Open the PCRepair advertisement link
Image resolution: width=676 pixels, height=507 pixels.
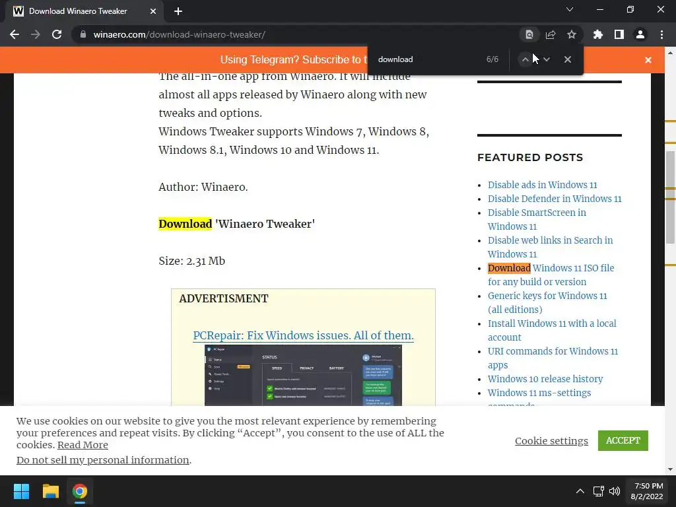tap(303, 335)
